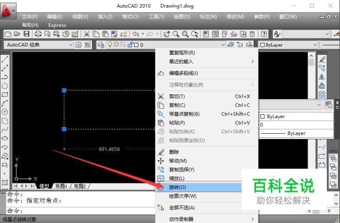Click drawing area vertical scrollbar up arrow

coord(311,56)
